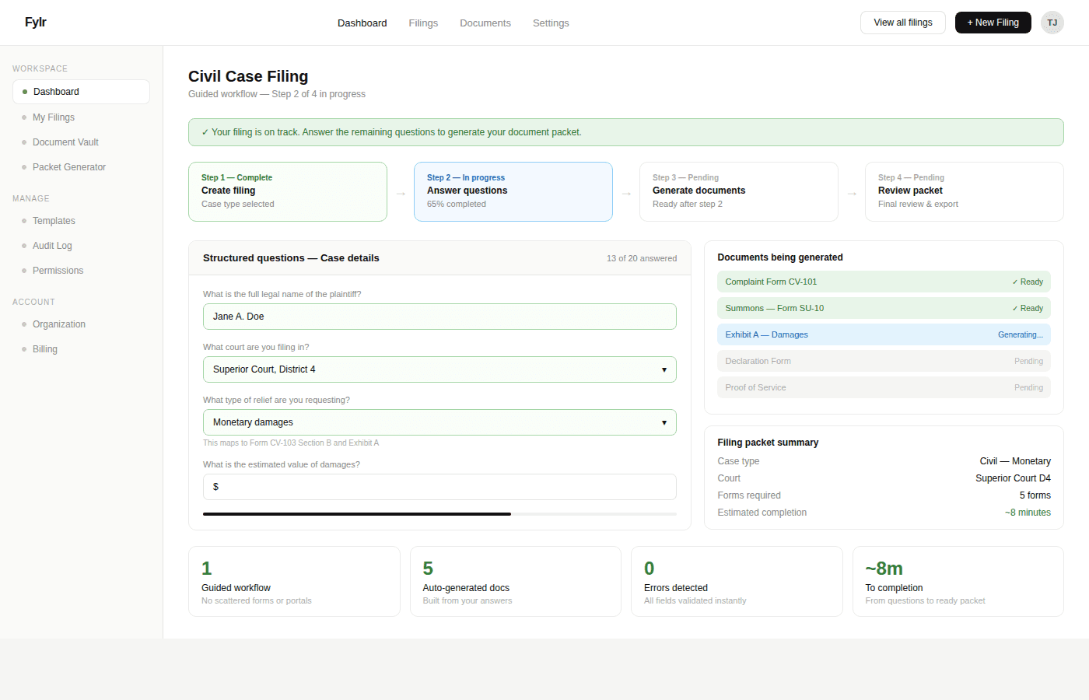Click the ~8 minutes estimated completion value
Viewport: 1089px width, 700px height.
pos(1028,513)
